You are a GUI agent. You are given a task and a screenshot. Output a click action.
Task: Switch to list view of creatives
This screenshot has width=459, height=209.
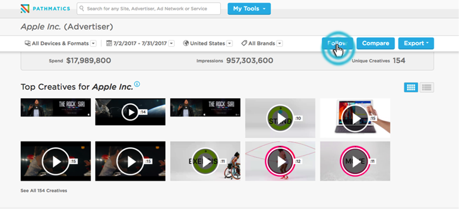(427, 87)
